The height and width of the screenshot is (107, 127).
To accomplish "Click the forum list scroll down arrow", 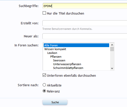I will [112, 68].
